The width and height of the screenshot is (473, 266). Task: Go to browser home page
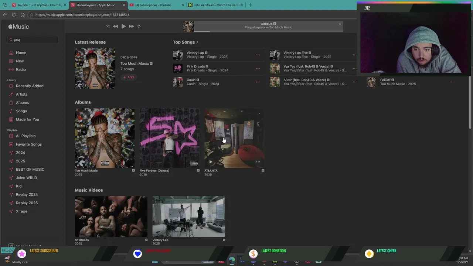coord(23,15)
